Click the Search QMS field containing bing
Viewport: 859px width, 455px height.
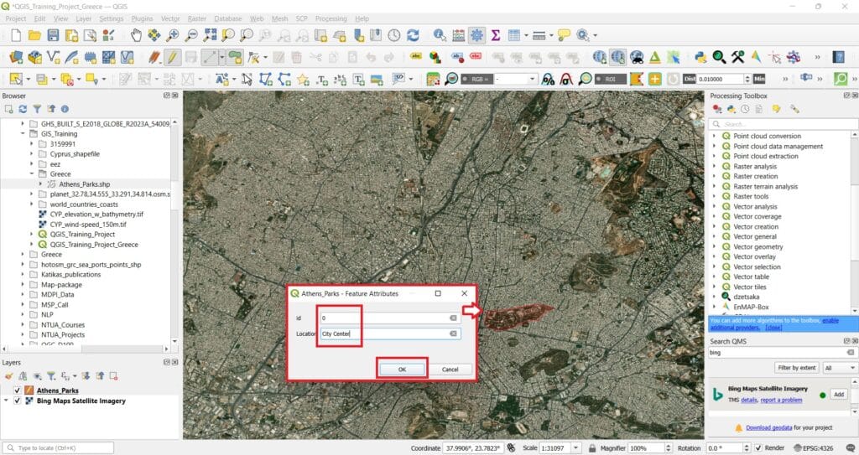click(x=783, y=353)
